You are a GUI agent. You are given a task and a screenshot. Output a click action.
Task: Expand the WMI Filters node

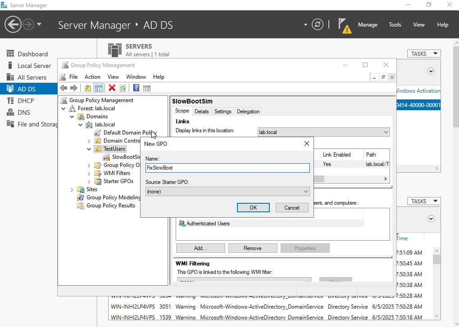click(89, 173)
